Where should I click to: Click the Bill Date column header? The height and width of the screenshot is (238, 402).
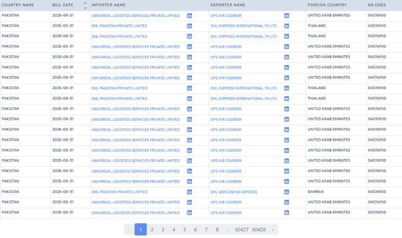63,5
